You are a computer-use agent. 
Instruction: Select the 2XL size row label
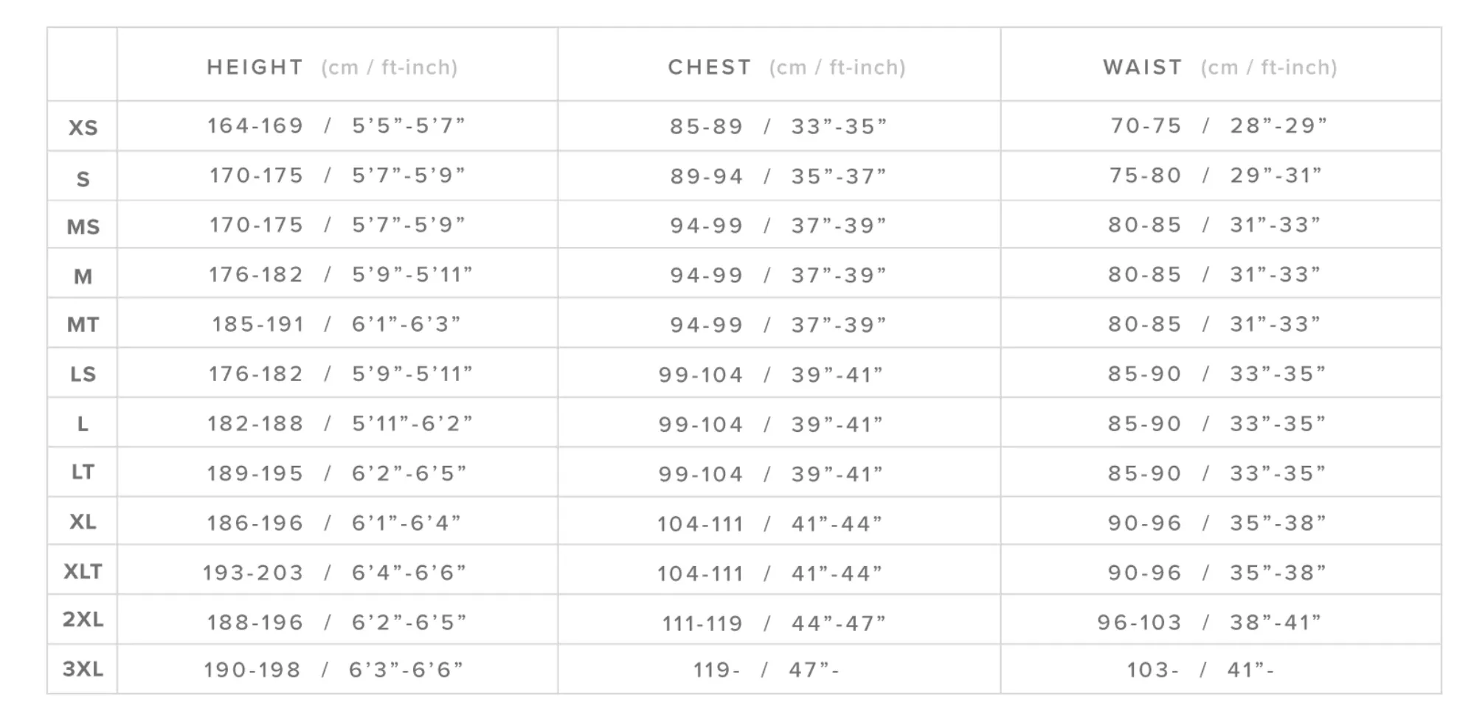pyautogui.click(x=83, y=619)
